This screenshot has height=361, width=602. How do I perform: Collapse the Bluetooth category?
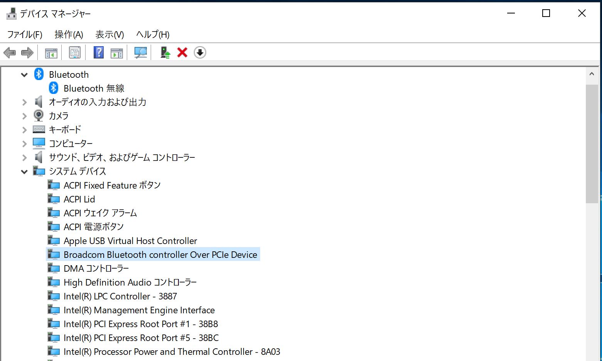24,75
